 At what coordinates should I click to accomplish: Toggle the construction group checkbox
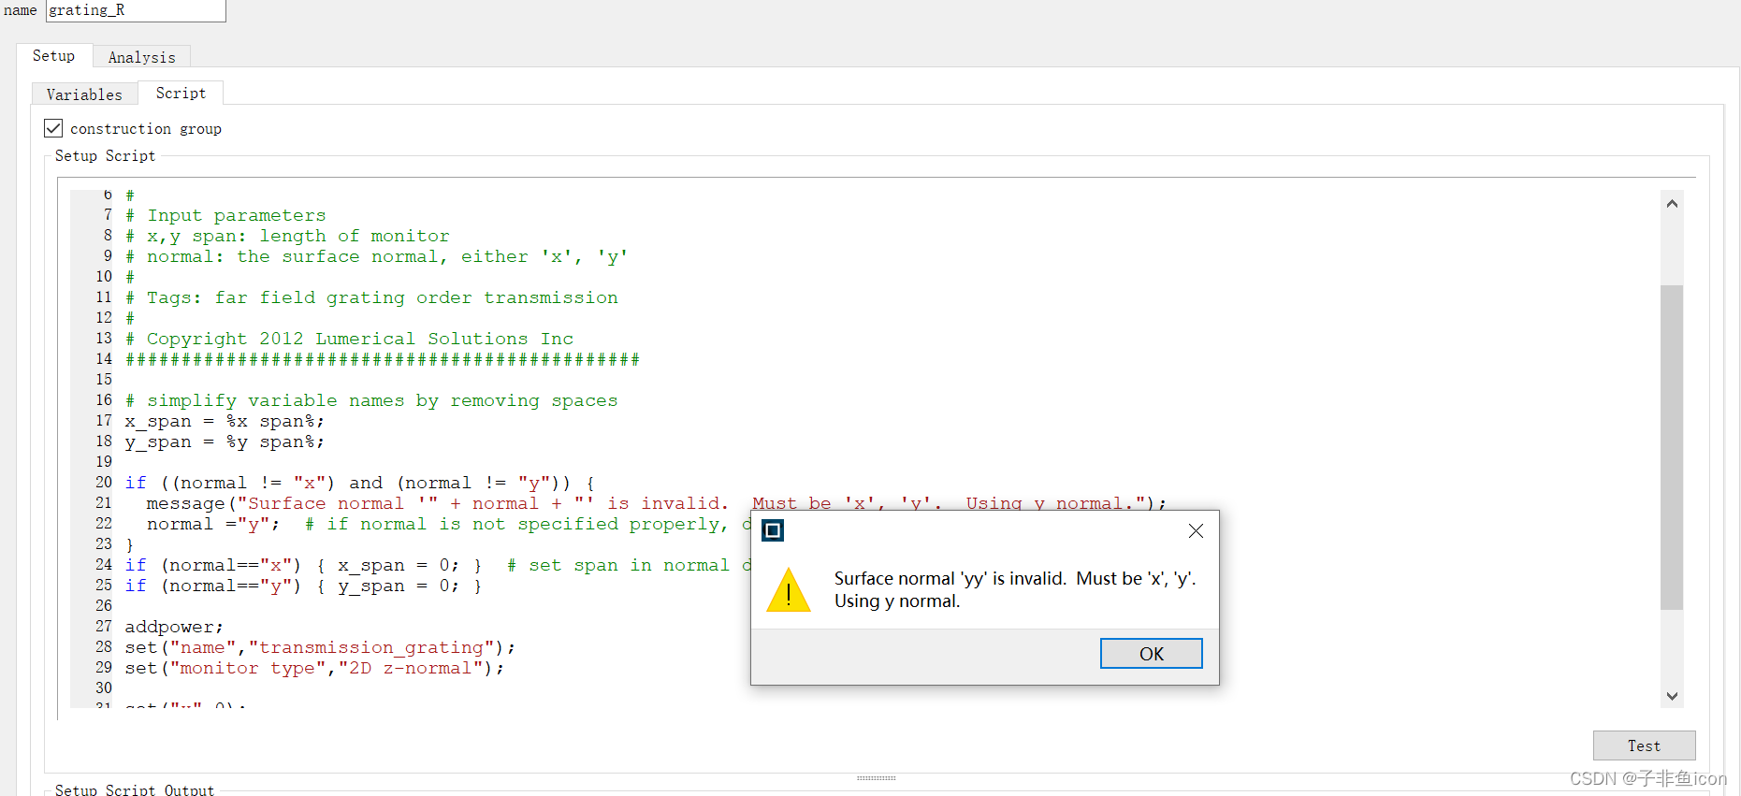tap(54, 128)
